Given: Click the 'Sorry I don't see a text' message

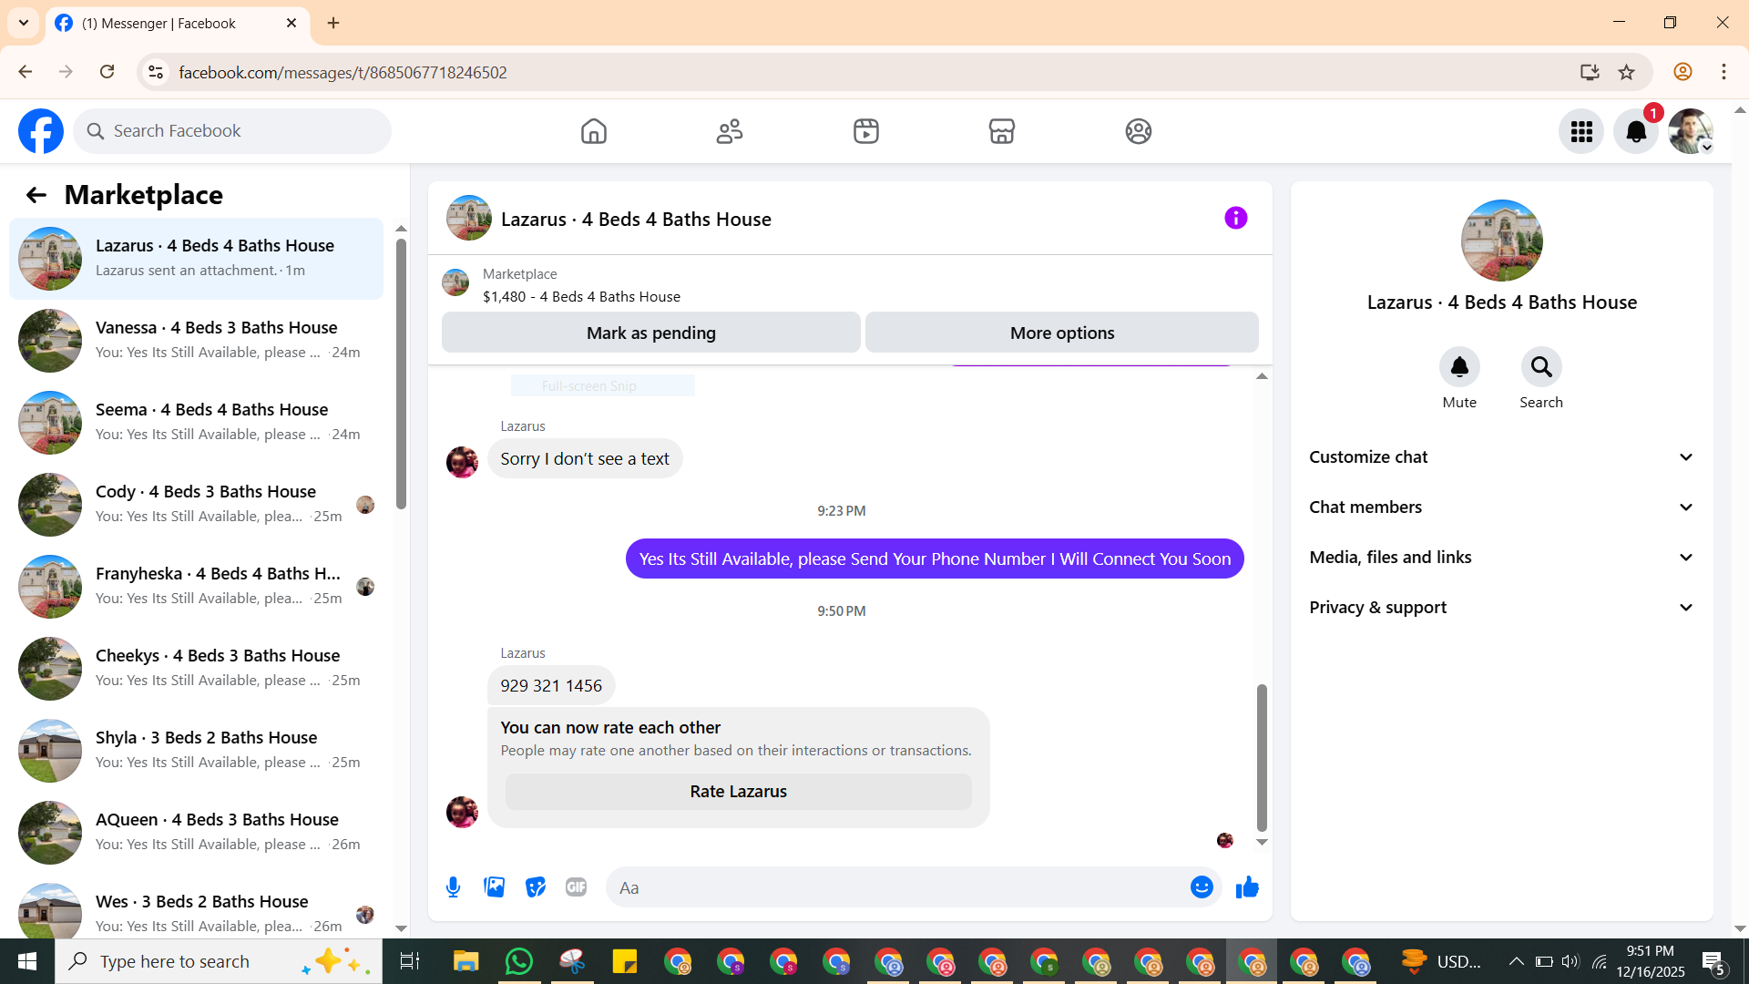Looking at the screenshot, I should pos(585,459).
